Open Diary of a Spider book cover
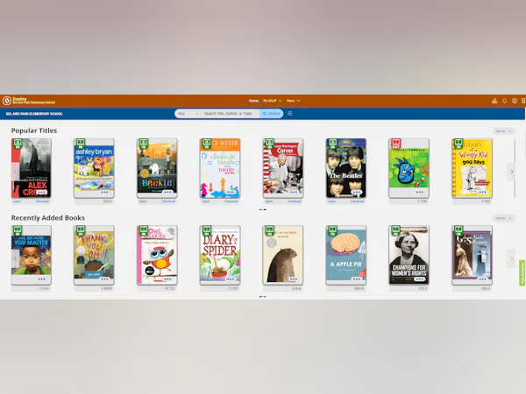This screenshot has height=394, width=526. click(220, 255)
